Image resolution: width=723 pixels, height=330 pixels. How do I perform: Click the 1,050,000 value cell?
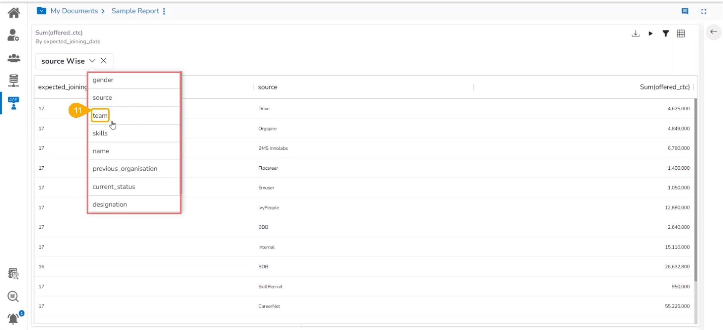pyautogui.click(x=679, y=188)
